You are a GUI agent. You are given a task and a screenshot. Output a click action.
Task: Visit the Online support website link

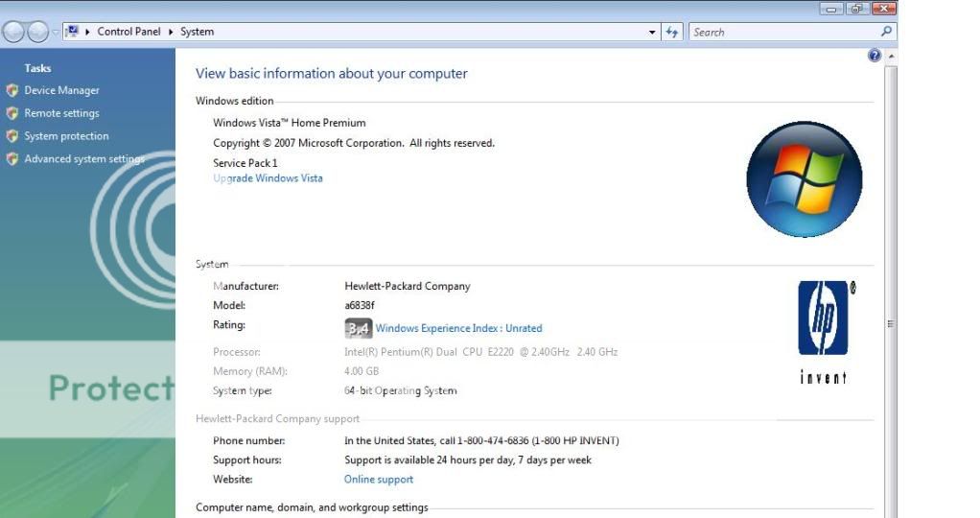coord(379,480)
